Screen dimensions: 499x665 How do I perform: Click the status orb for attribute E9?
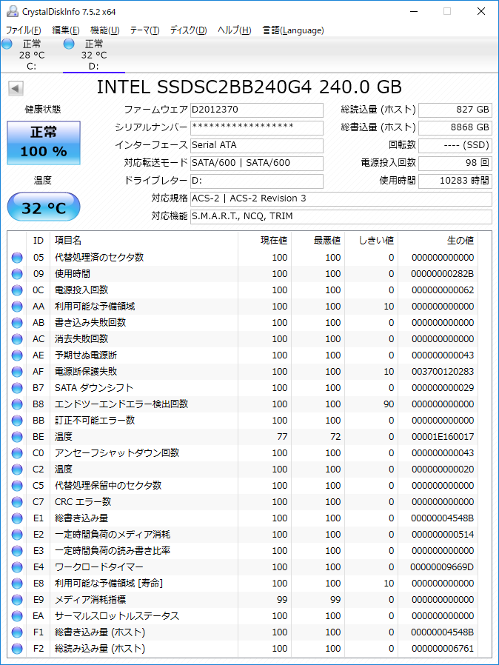pos(17,600)
